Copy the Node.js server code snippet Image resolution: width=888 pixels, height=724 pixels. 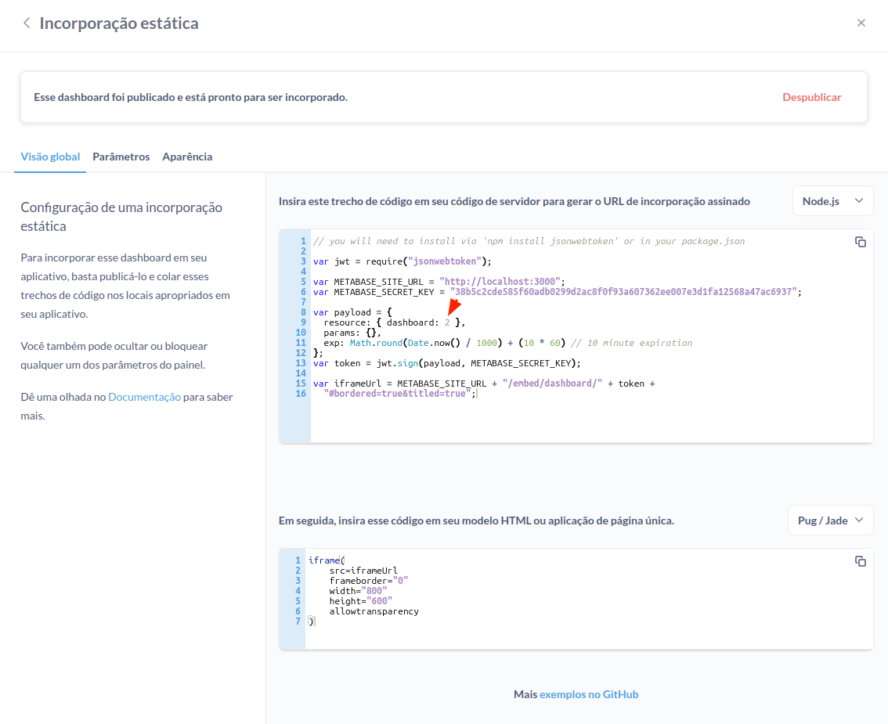(861, 242)
